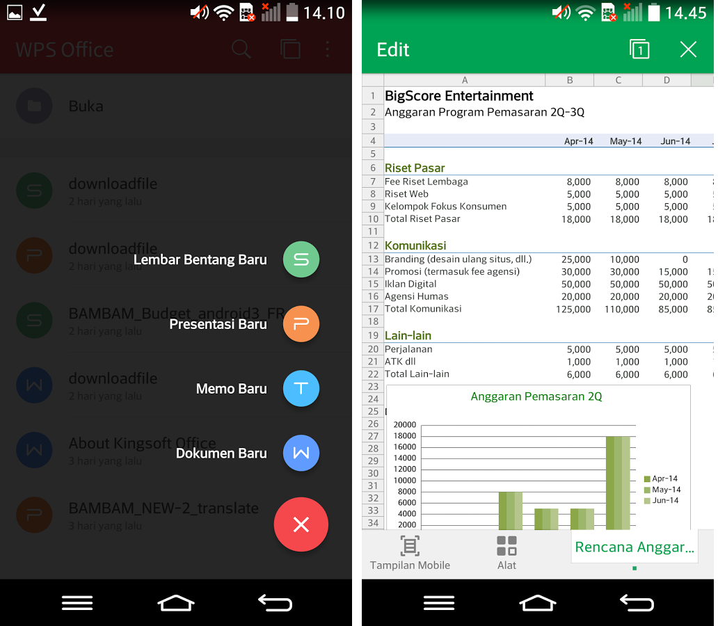Screen dimensions: 718x626
Task: Switch to the Rencana Anggar sheet tab
Action: [x=634, y=547]
